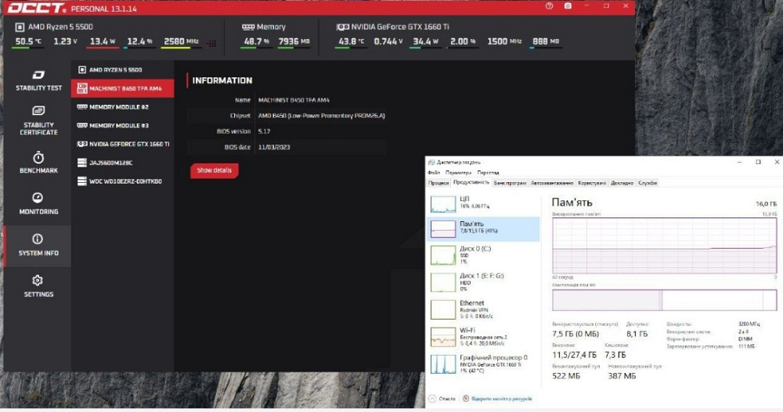Image resolution: width=783 pixels, height=412 pixels.
Task: Select Memory Module #2 entry
Action: pos(122,107)
